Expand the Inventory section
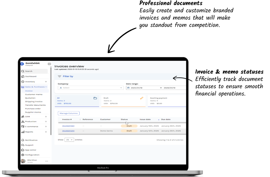Screen dimensions: 270x177 46,82
